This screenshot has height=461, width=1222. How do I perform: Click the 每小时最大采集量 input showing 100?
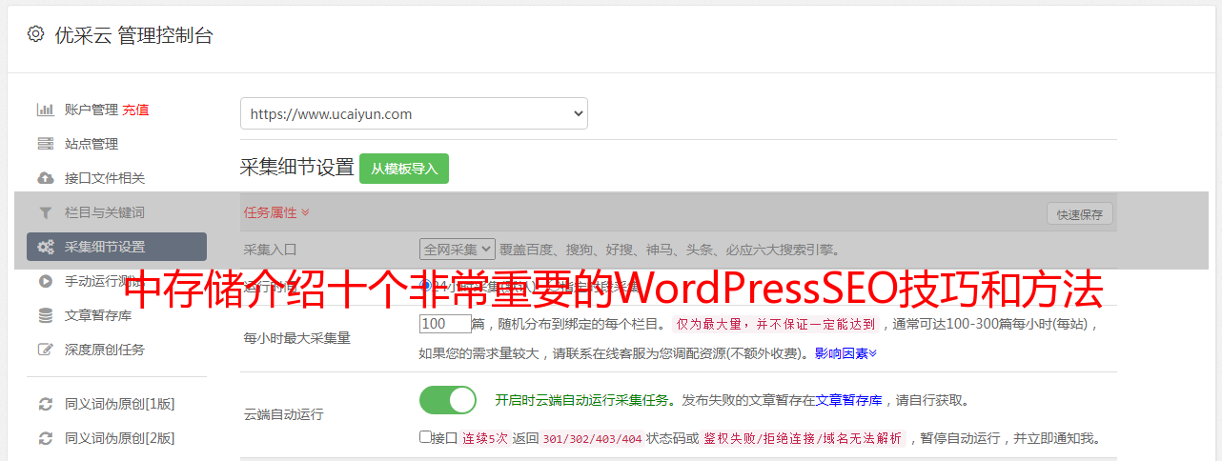coord(445,324)
